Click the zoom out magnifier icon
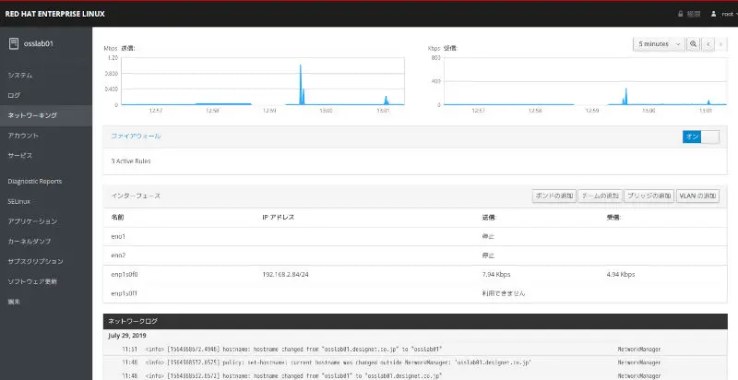 click(693, 43)
